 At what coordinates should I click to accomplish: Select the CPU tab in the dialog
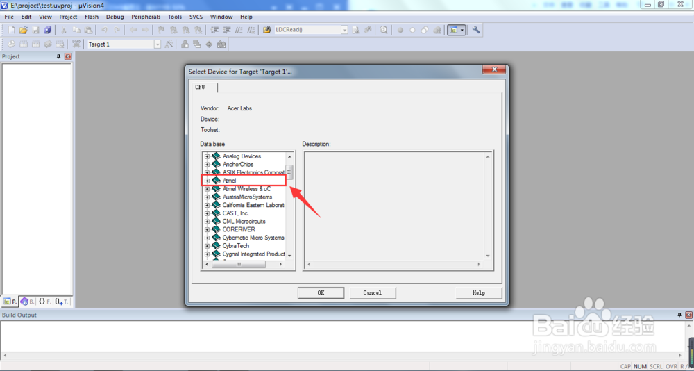tap(201, 88)
